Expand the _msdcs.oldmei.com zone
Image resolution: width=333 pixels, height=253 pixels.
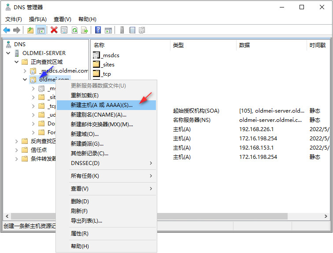pos(25,71)
